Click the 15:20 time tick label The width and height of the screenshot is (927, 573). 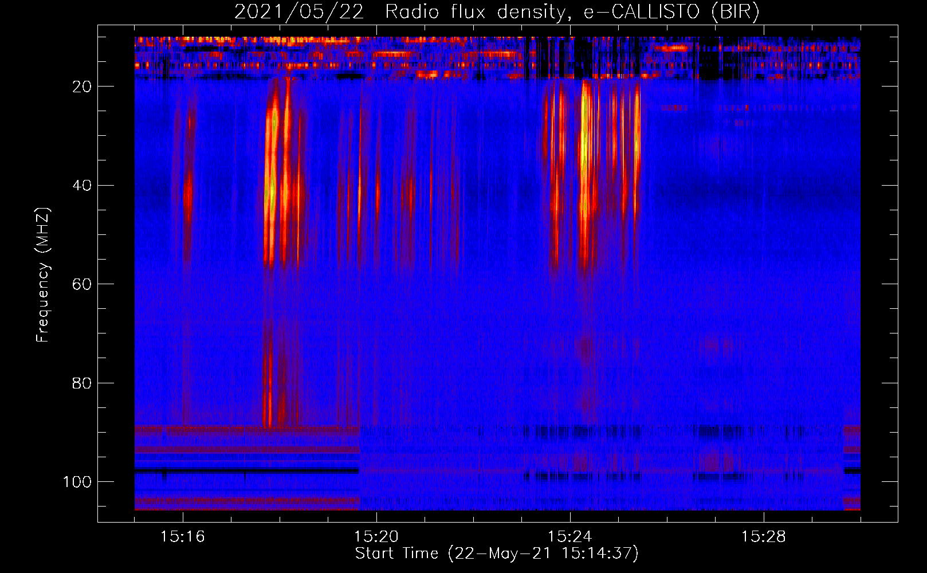coord(376,537)
